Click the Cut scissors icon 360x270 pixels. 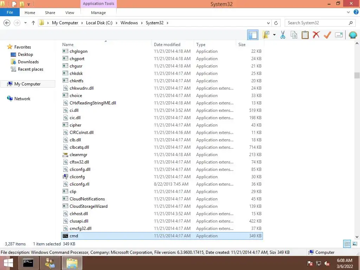(x=283, y=35)
